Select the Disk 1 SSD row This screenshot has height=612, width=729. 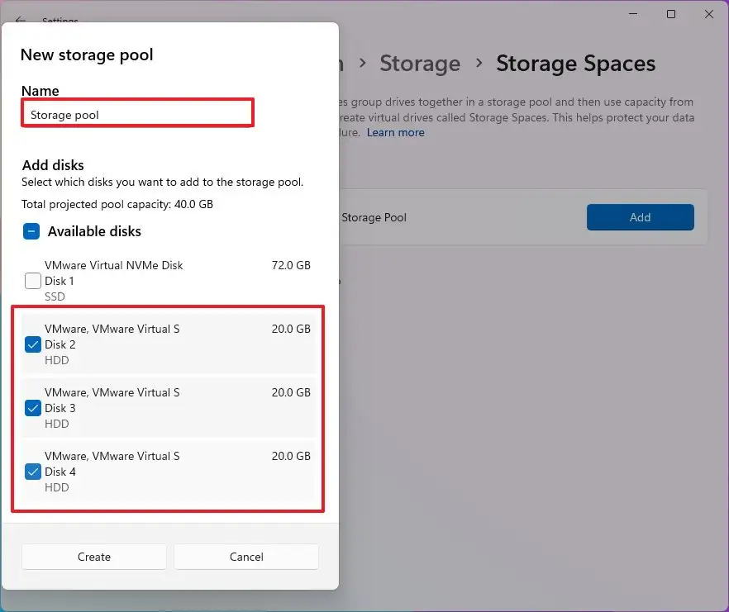(165, 280)
